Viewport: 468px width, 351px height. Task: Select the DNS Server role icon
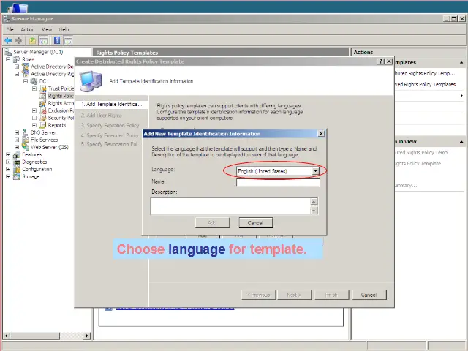pyautogui.click(x=26, y=132)
